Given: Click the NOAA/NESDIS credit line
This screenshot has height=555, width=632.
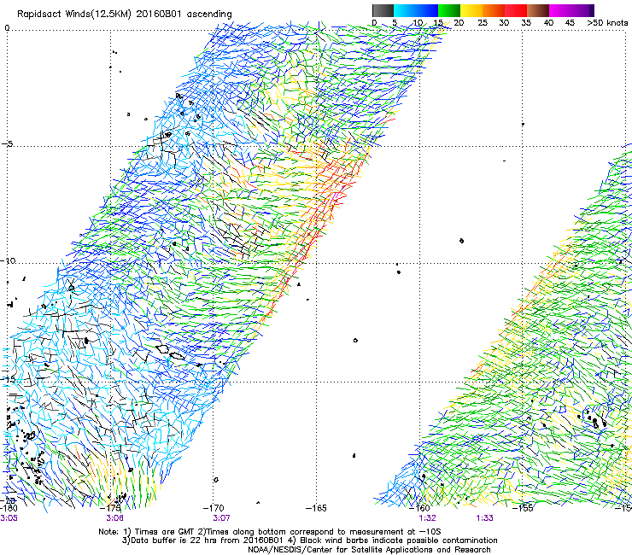Looking at the screenshot, I should tap(369, 550).
